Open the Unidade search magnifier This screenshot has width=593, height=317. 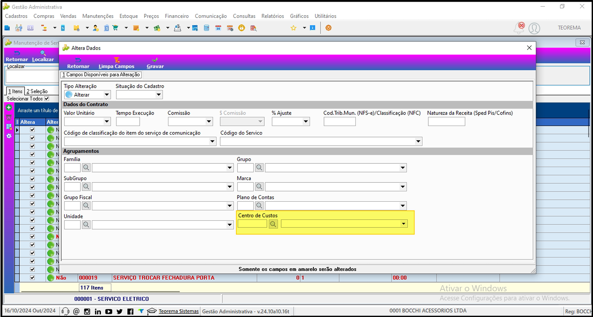pyautogui.click(x=86, y=224)
